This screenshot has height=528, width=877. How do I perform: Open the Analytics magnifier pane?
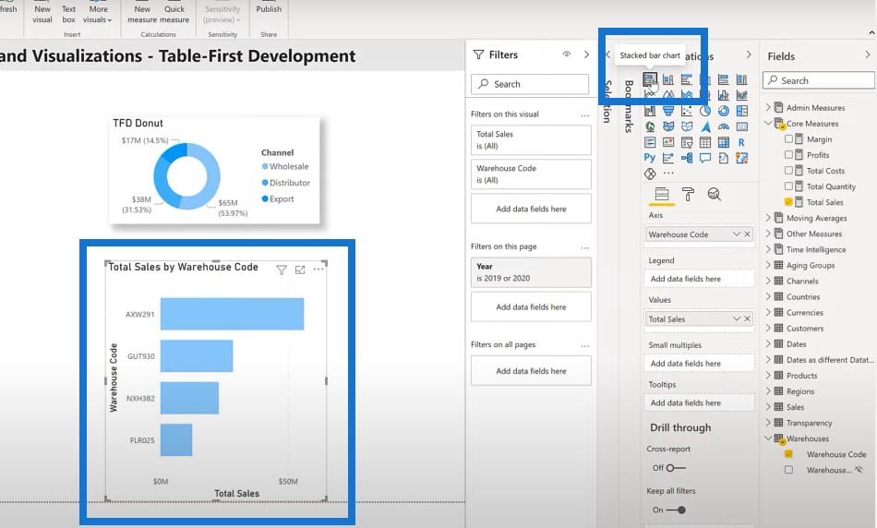[714, 194]
